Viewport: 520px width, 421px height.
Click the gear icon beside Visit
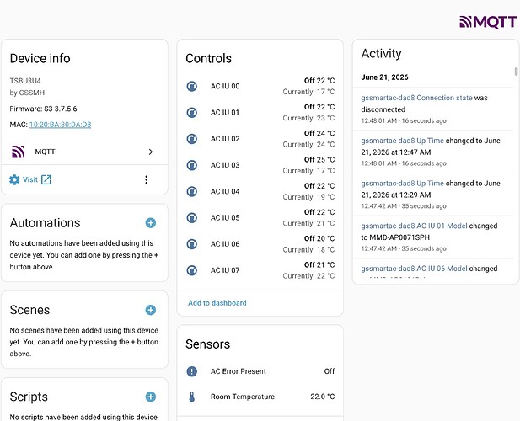[14, 179]
